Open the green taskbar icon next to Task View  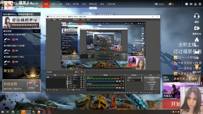(13, 112)
